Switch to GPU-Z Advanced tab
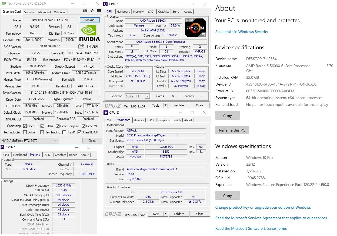 (x=44, y=12)
